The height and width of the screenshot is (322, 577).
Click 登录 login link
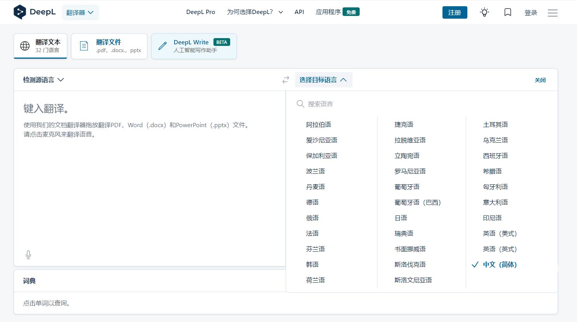pyautogui.click(x=531, y=13)
